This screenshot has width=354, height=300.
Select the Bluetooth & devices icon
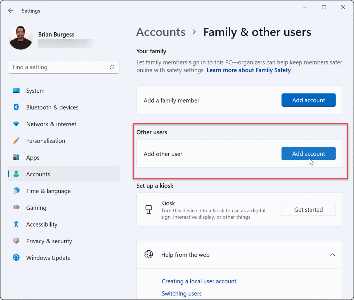(x=16, y=107)
